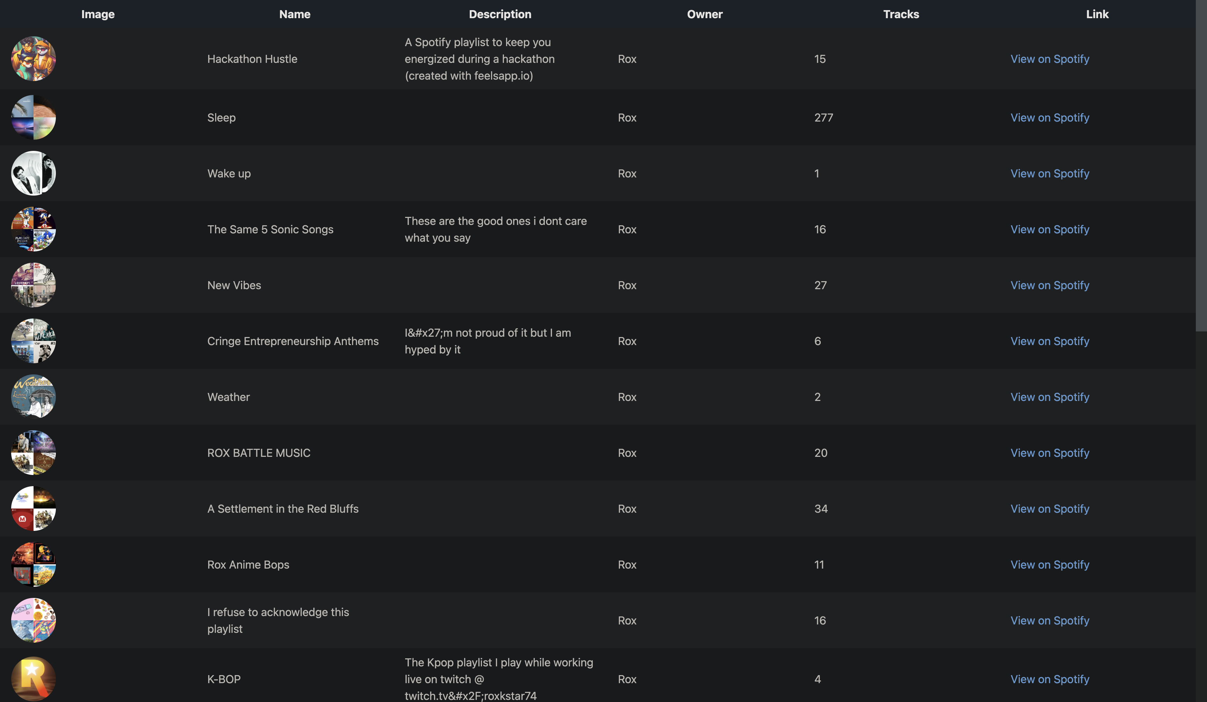Click the K-BOP playlist star logo image
1207x702 pixels.
pyautogui.click(x=34, y=679)
